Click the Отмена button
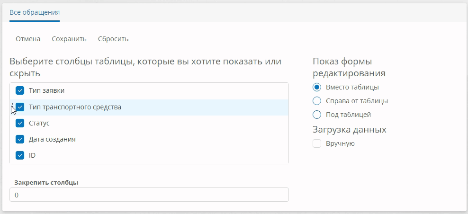 point(28,39)
